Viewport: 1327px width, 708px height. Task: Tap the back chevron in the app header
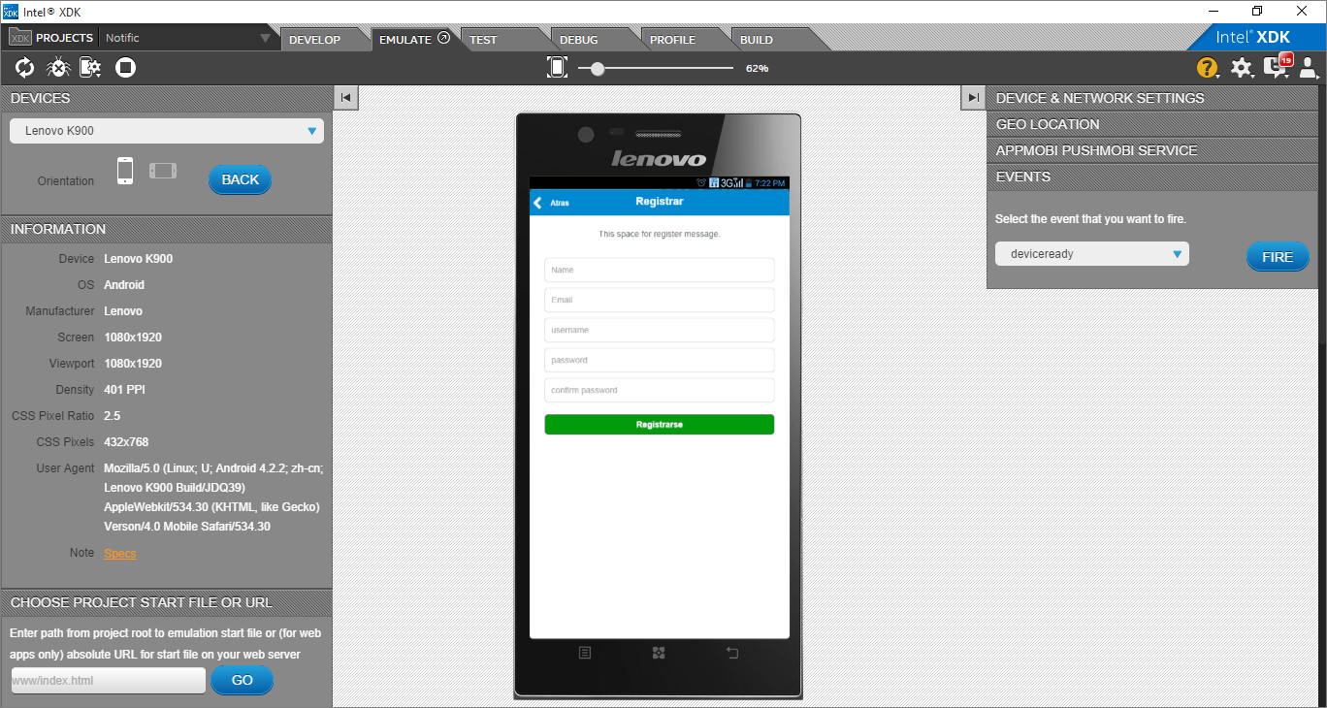[x=538, y=203]
